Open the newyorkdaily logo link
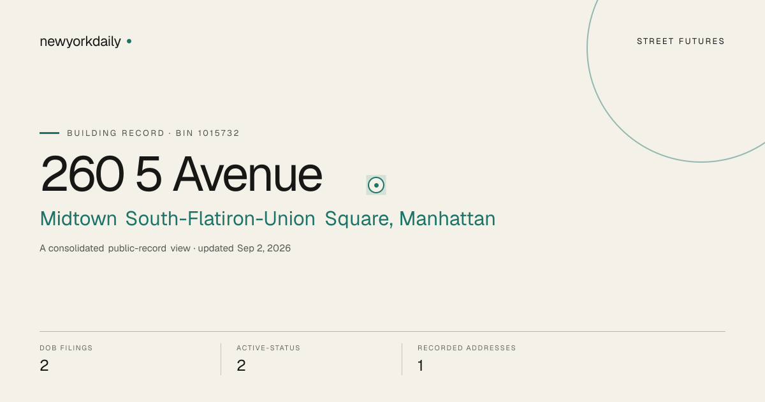 (x=80, y=41)
